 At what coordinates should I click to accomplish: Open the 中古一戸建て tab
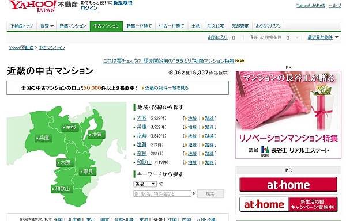tap(172, 26)
